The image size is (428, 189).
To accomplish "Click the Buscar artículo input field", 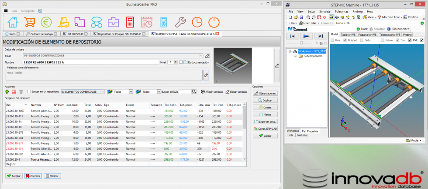I will coord(185,92).
